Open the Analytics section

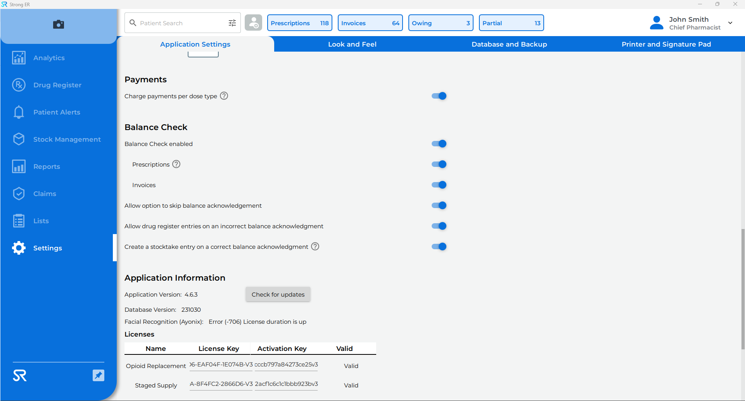click(49, 57)
